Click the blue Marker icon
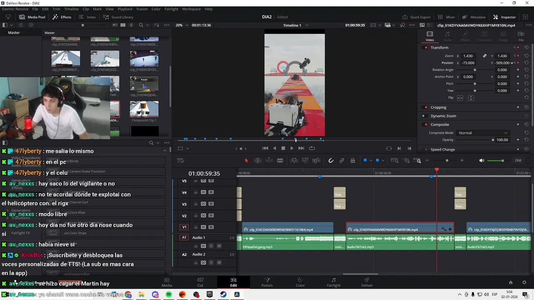Viewport: 534px width, 300px height. tap(378, 160)
